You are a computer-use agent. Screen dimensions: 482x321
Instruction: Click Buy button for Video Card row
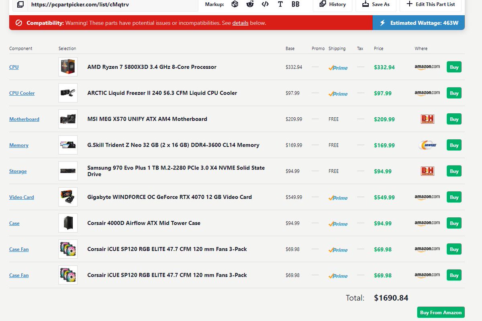(x=454, y=197)
